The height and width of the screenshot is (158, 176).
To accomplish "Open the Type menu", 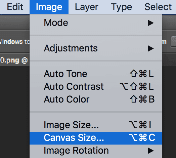I will pyautogui.click(x=122, y=7).
